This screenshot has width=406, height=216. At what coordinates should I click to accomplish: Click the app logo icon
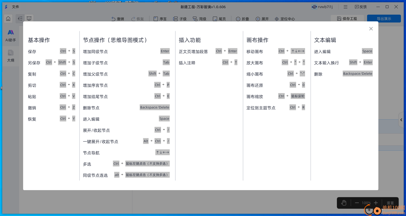(x=6, y=7)
